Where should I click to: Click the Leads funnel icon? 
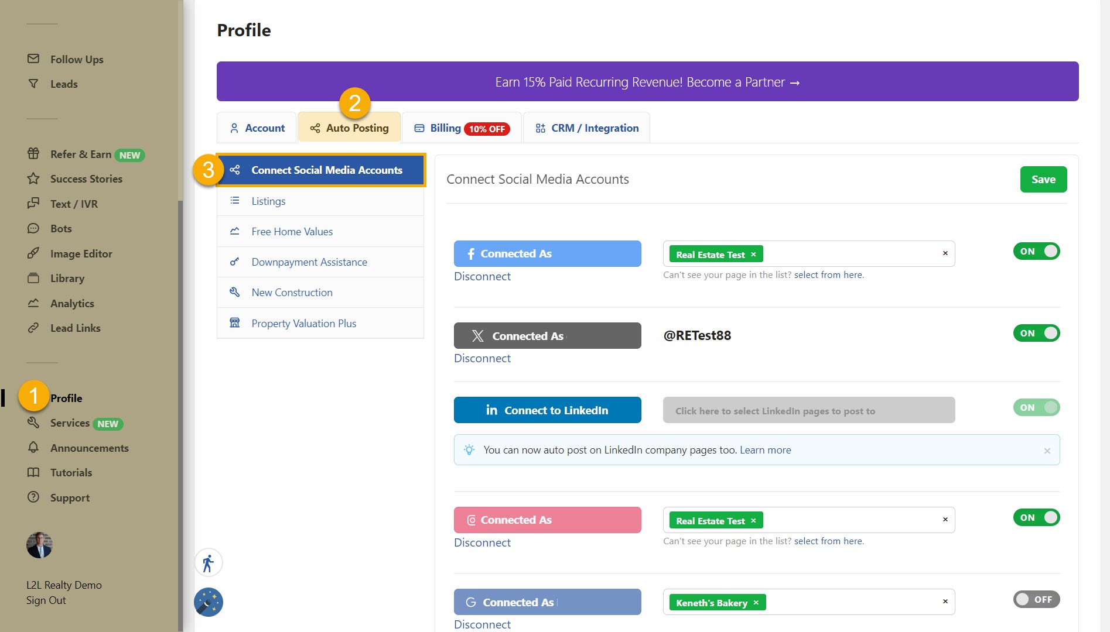[x=33, y=84]
